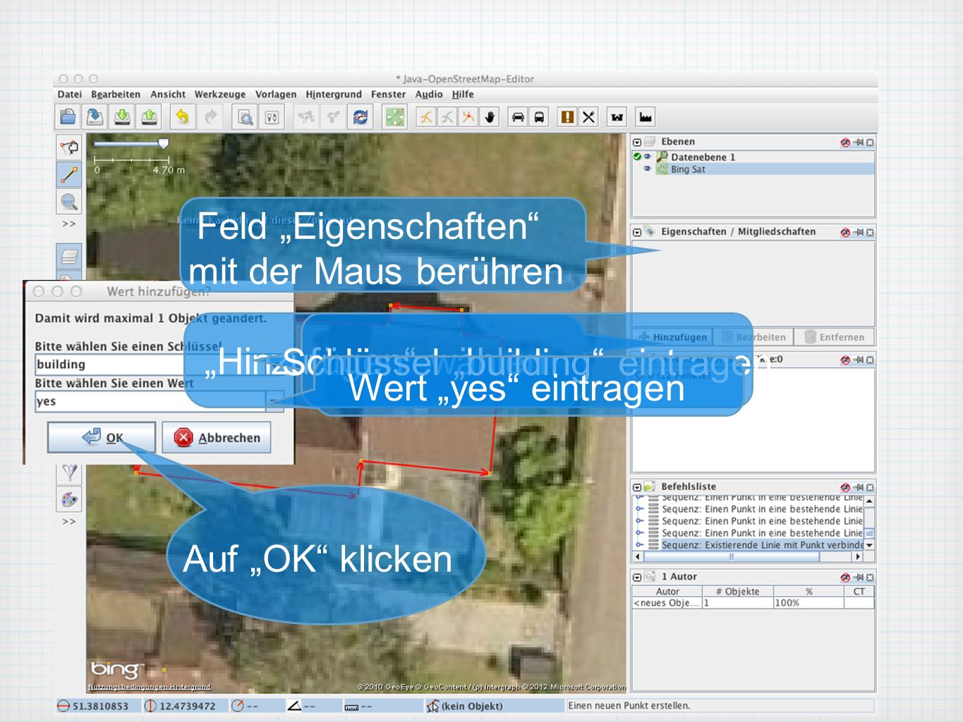
Task: Open a file with the folder icon
Action: (68, 117)
